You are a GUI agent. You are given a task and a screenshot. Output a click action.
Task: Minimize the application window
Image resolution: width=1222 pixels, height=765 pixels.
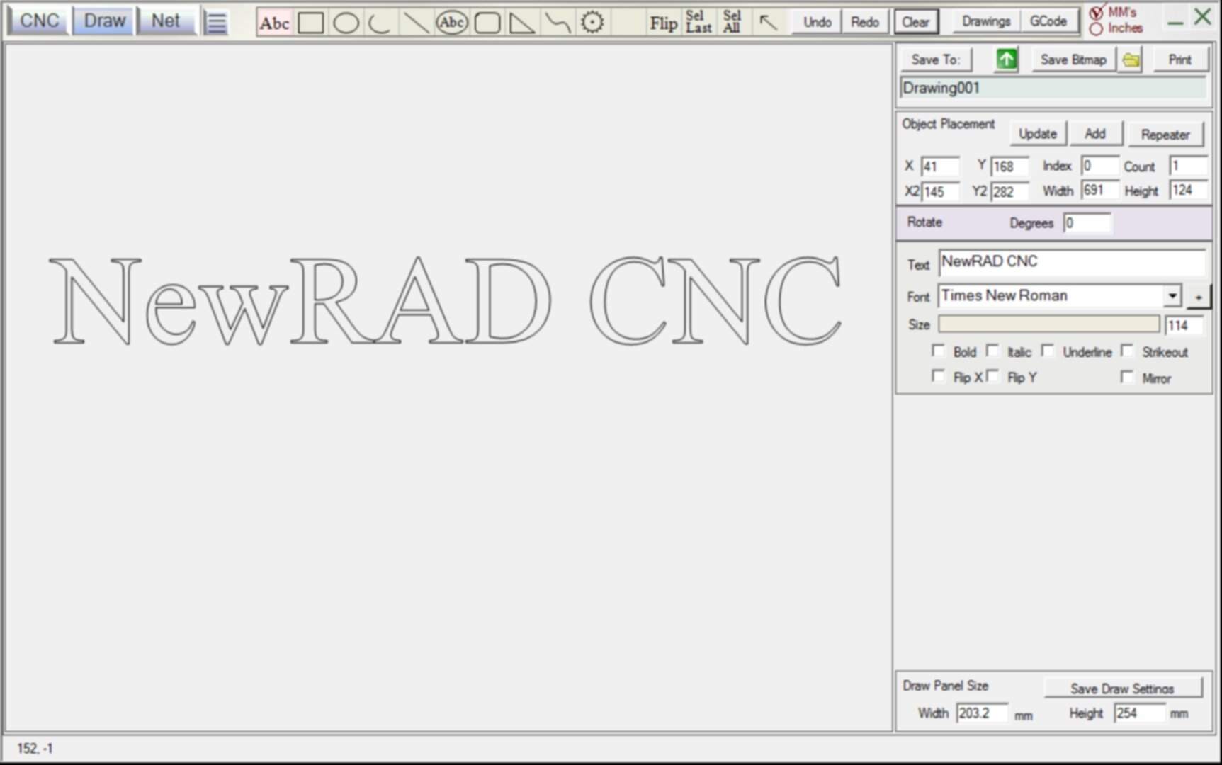point(1175,21)
